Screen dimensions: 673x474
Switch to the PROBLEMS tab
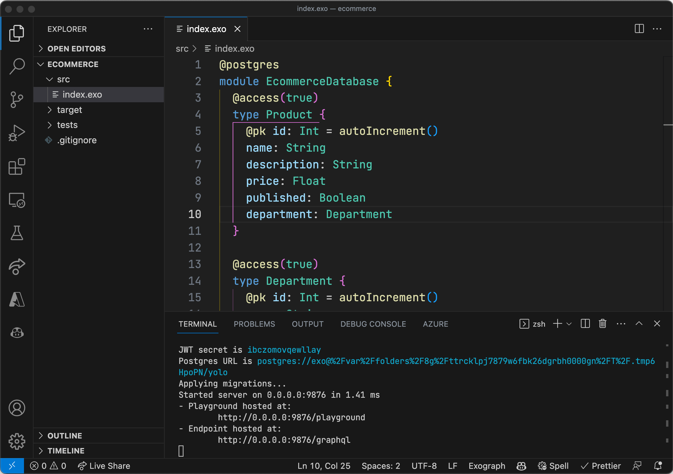[x=254, y=324]
